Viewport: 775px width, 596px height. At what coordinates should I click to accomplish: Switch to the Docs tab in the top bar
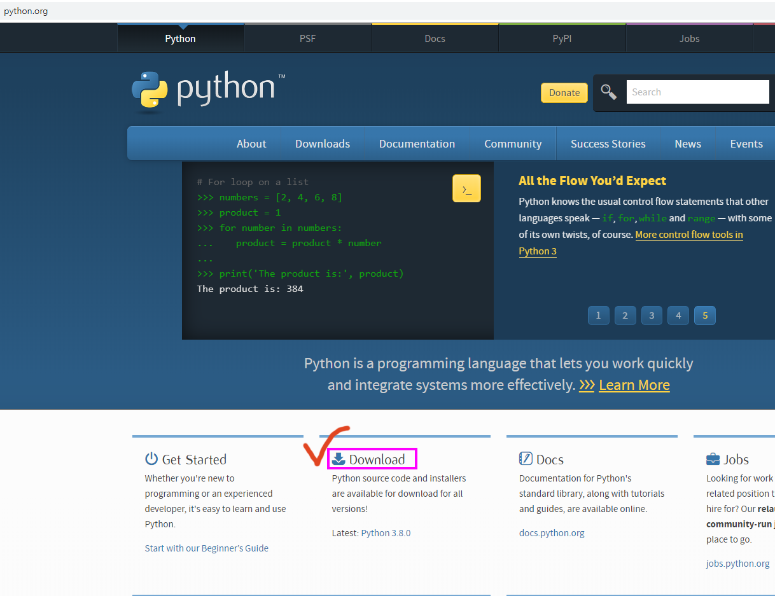[435, 38]
